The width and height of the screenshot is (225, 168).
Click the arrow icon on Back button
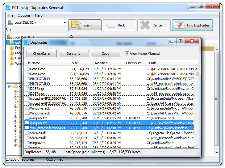pos(110,25)
